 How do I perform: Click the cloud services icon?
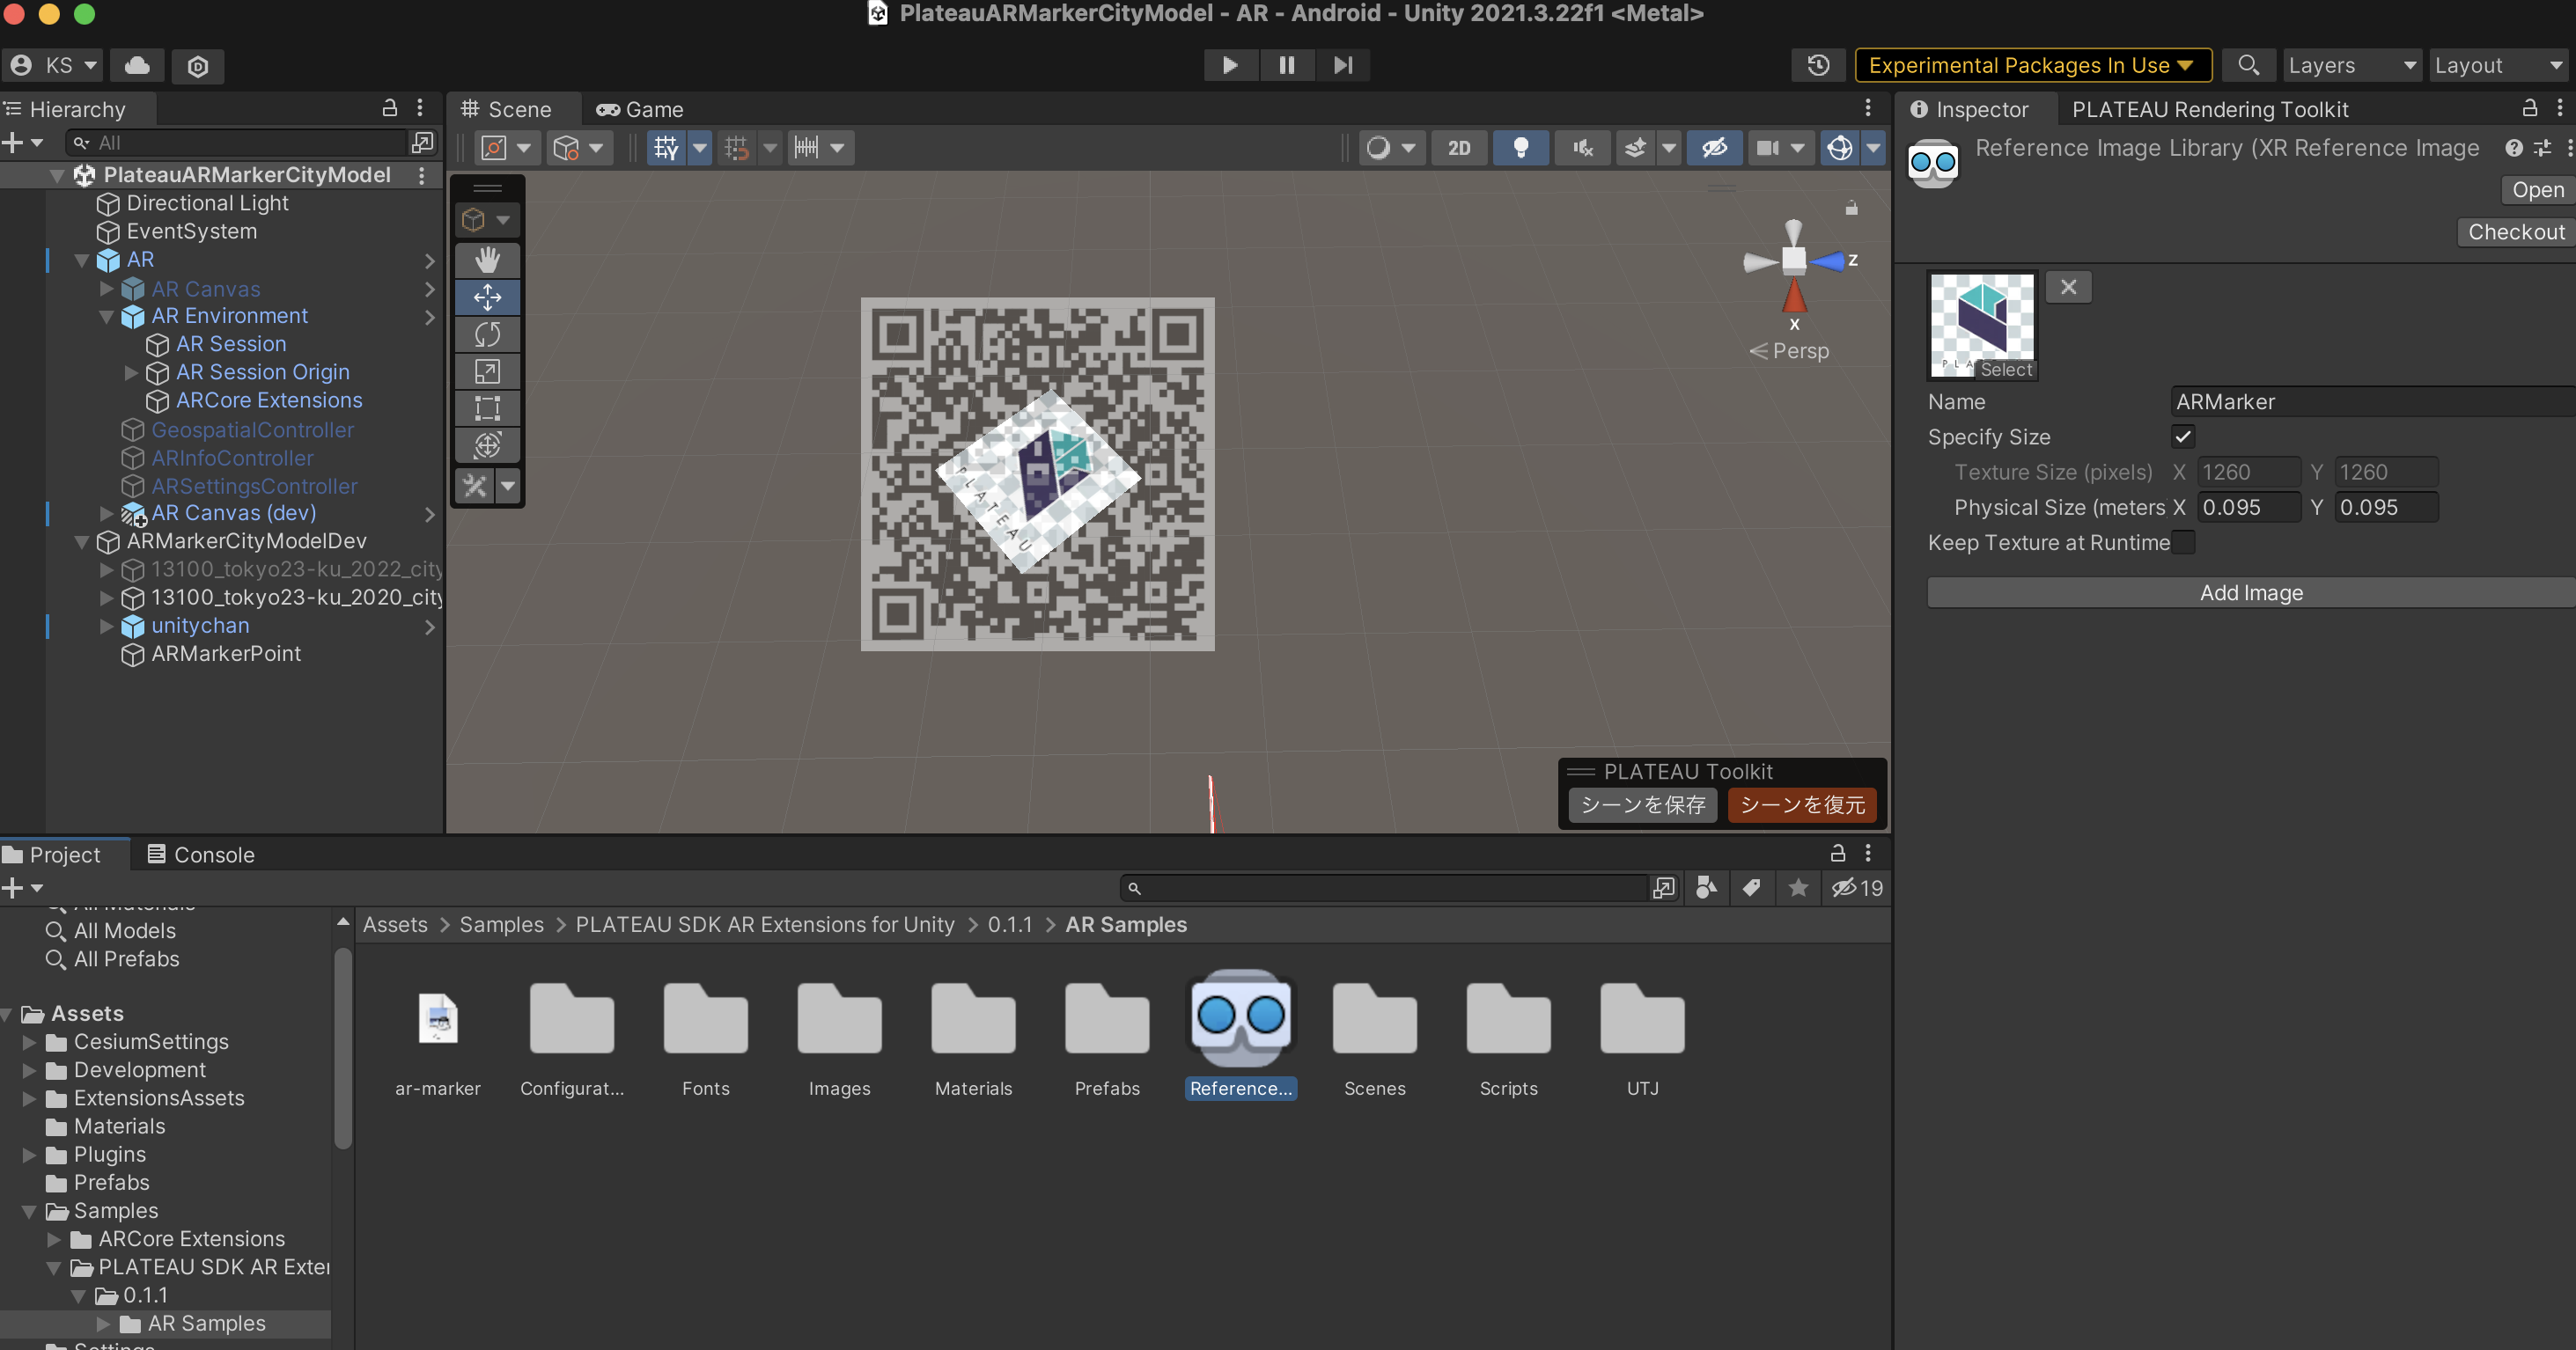[137, 65]
